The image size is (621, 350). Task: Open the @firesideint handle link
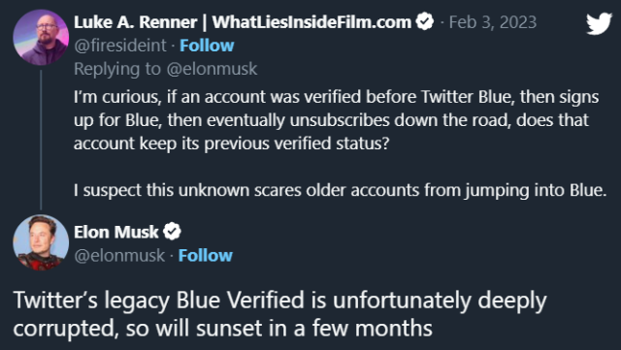click(120, 46)
